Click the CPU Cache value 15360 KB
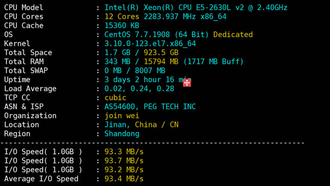Viewport: 330px width, 186px height. 122,25
